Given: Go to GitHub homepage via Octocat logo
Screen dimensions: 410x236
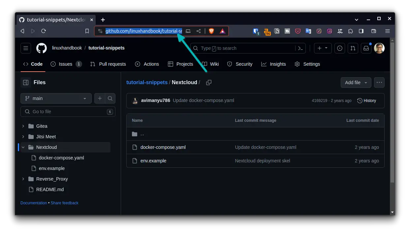Looking at the screenshot, I should (x=42, y=48).
